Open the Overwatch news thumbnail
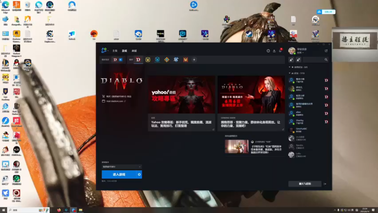This screenshot has height=213, width=378. click(x=237, y=146)
